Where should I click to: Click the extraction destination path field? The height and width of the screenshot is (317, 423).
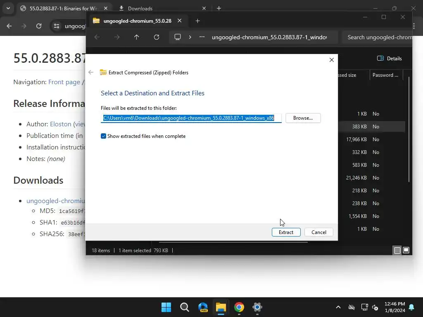click(x=191, y=118)
